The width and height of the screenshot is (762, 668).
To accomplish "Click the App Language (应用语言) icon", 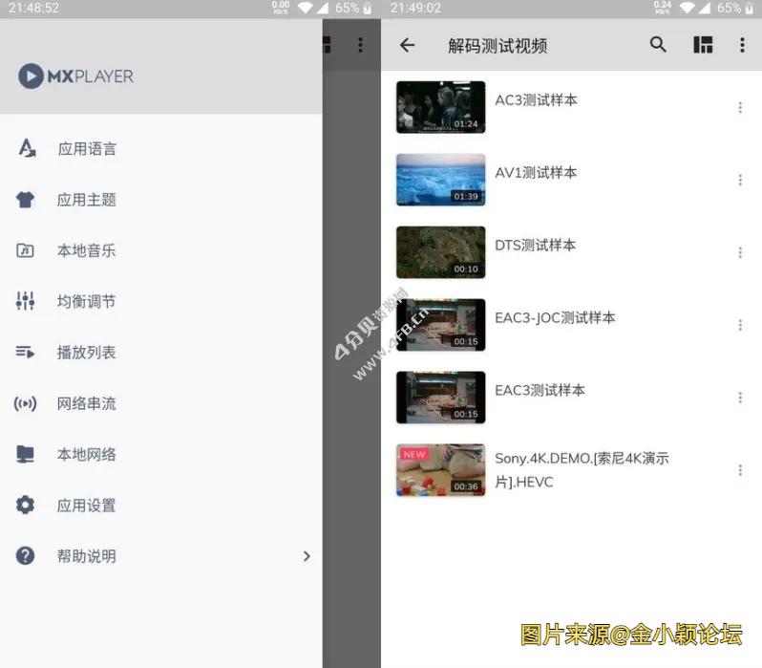I will [27, 148].
